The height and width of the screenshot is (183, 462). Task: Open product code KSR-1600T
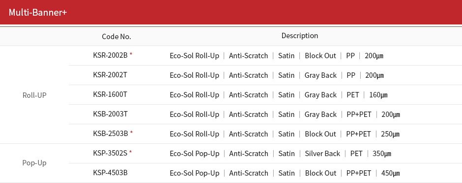click(110, 94)
